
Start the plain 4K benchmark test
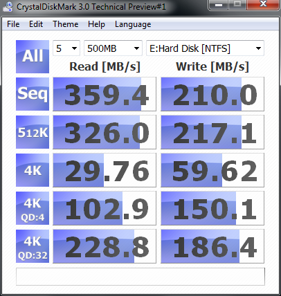point(33,170)
